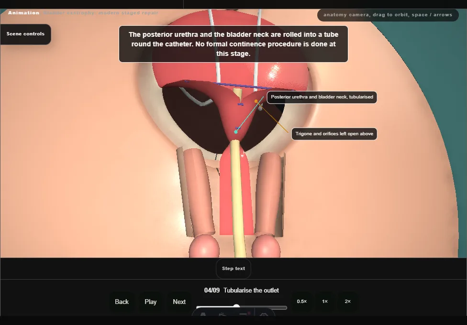
Task: Click the step progress slider handle
Action: [x=236, y=306]
